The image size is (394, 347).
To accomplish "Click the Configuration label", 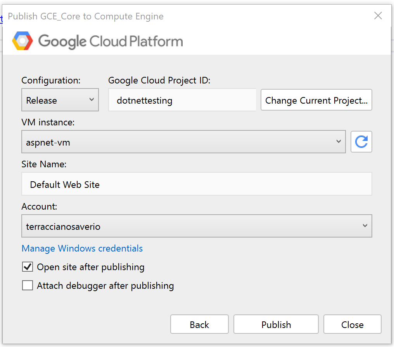I will tap(51, 80).
